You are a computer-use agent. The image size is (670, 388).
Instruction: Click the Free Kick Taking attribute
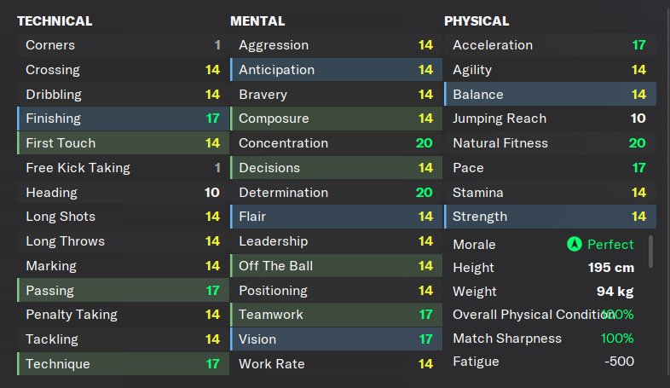(123, 168)
